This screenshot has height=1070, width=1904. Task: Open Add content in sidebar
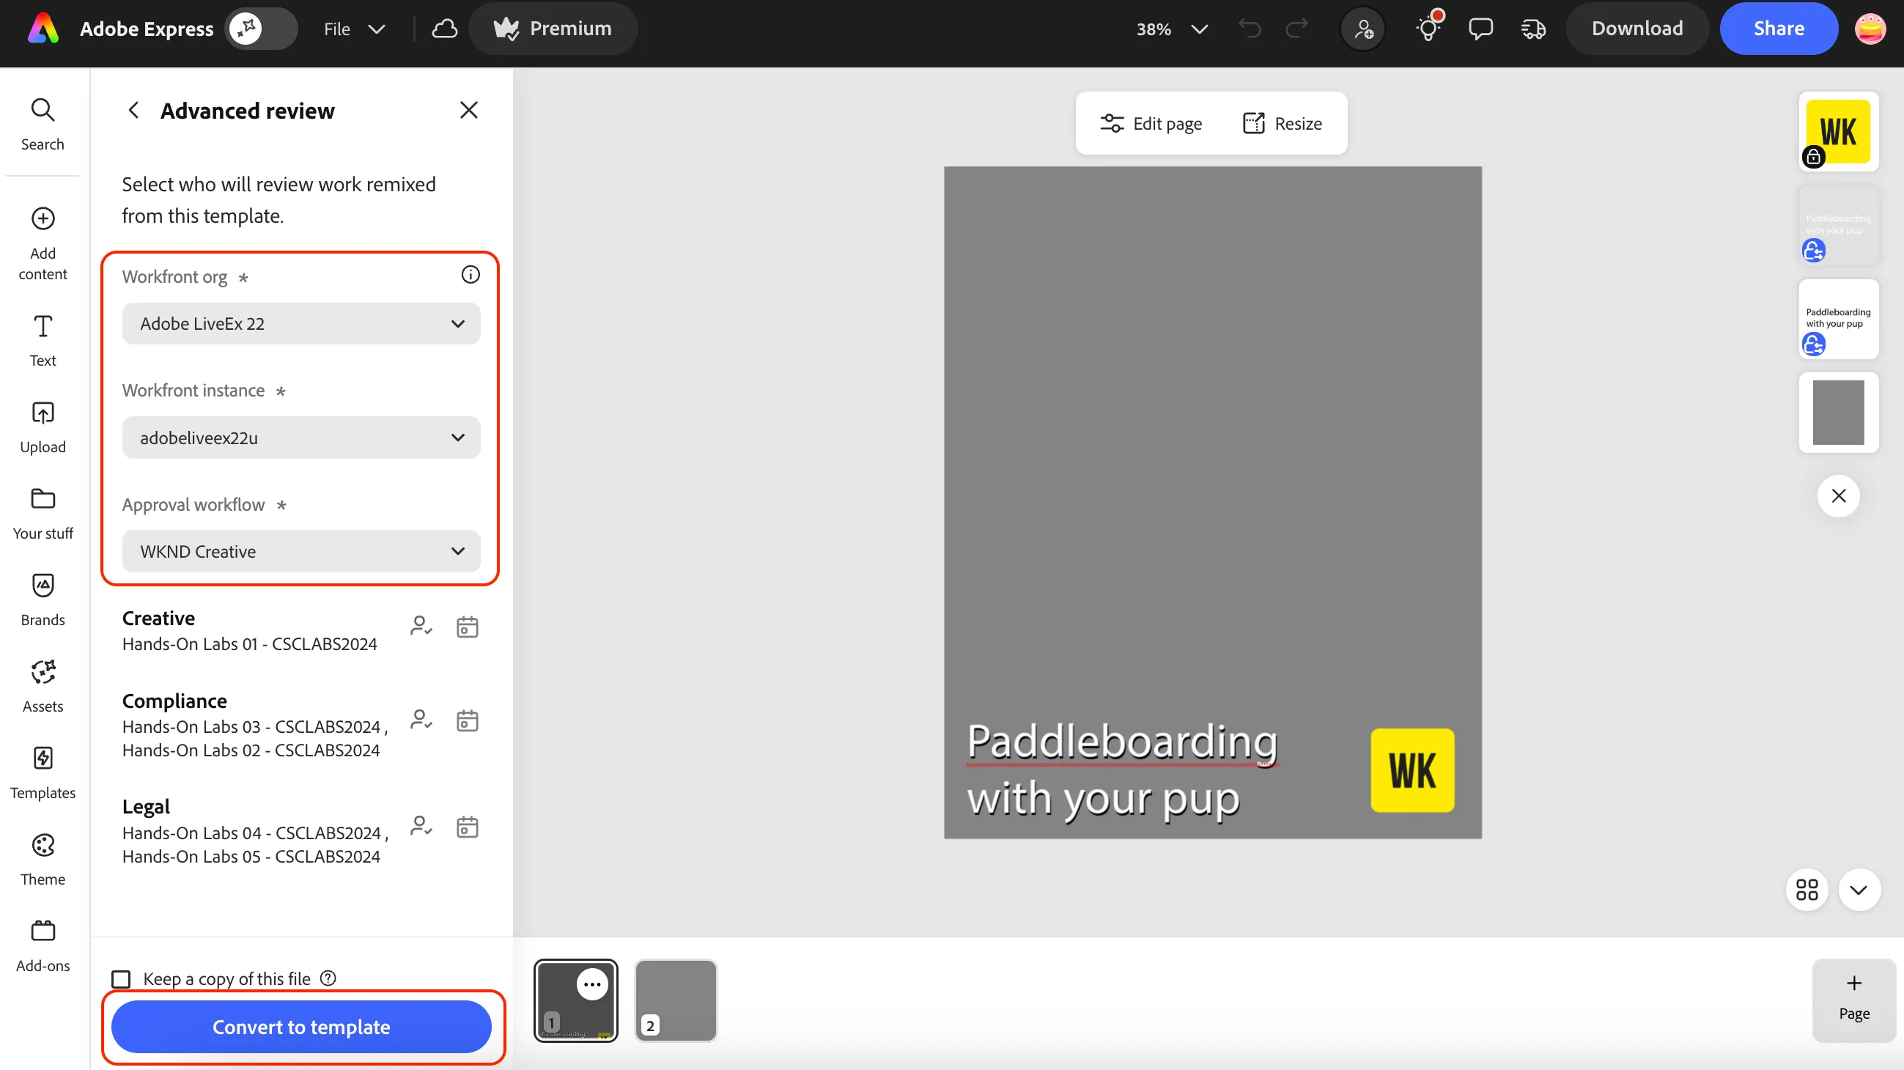[43, 243]
